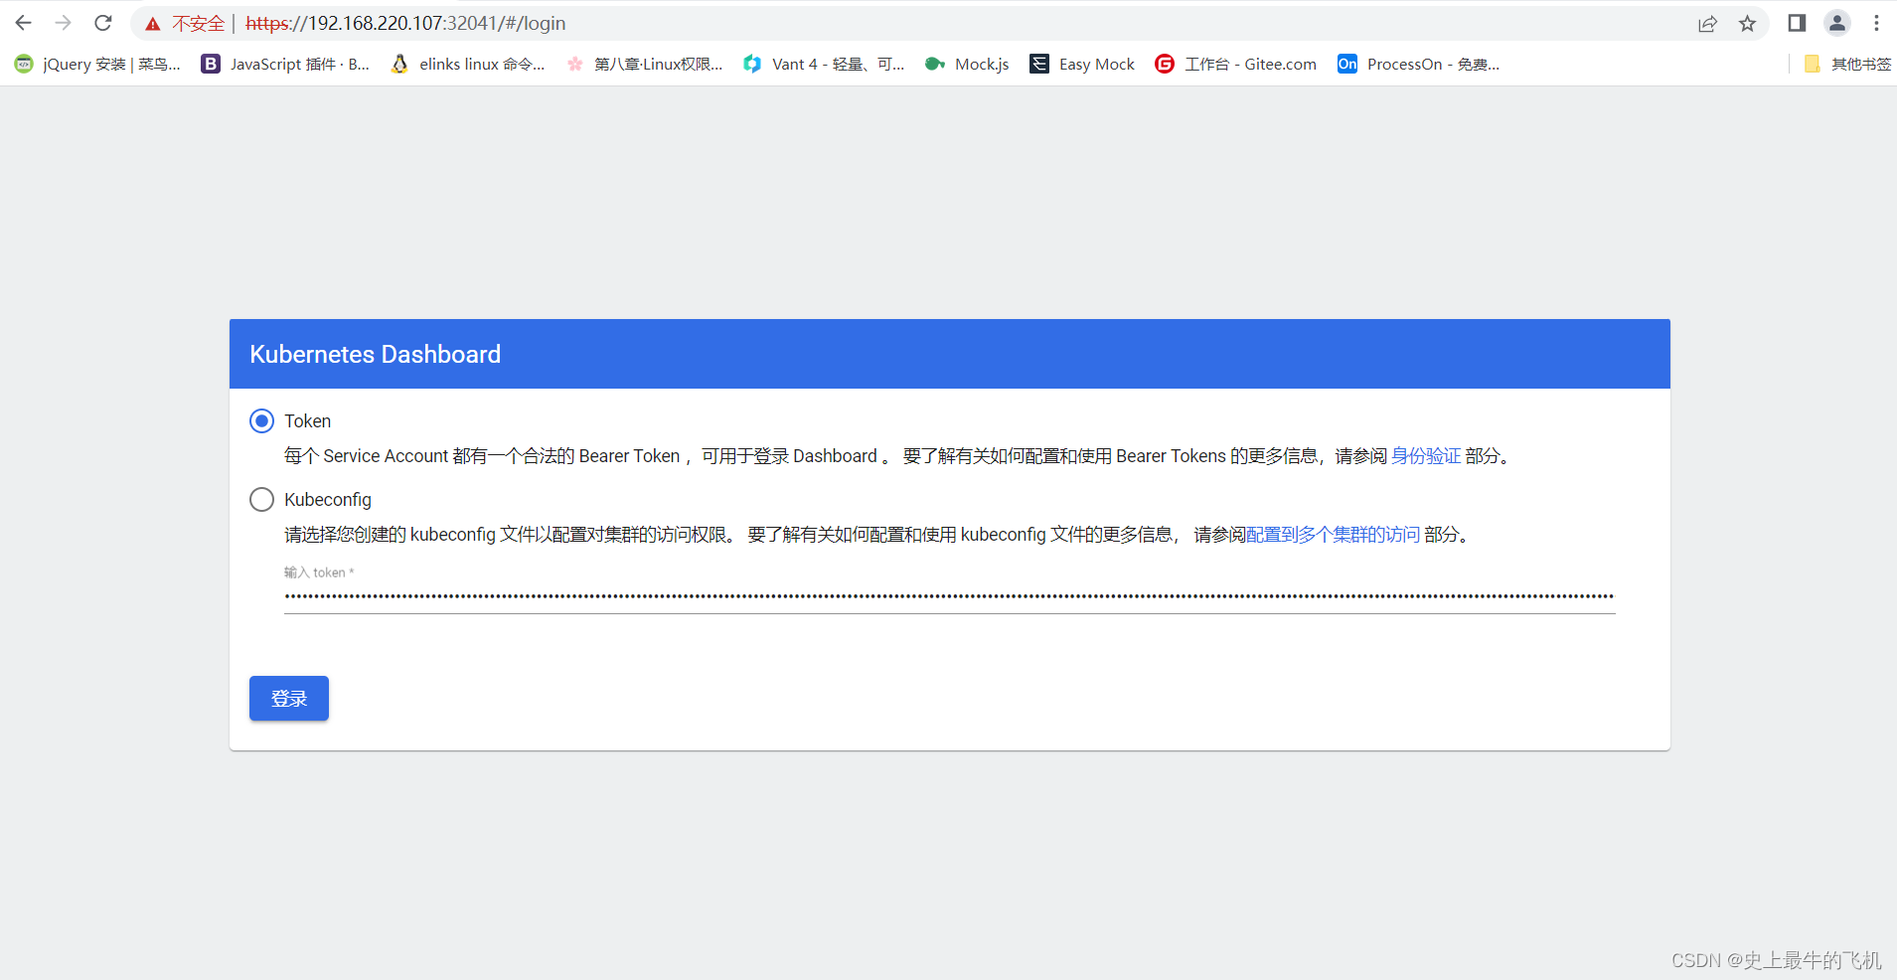This screenshot has height=980, width=1897.
Task: Click the bookmark star icon
Action: pyautogui.click(x=1748, y=22)
